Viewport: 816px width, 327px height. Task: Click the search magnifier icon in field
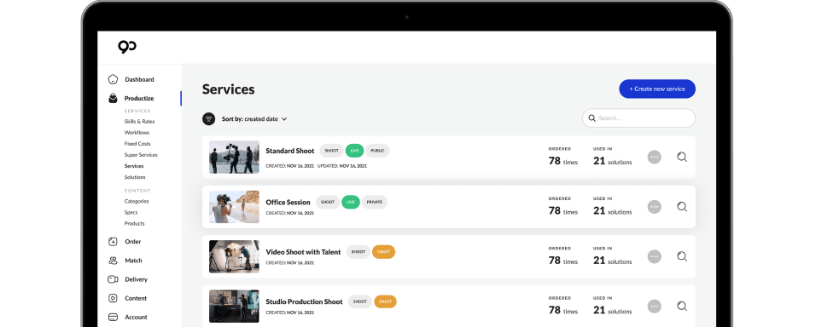[592, 118]
